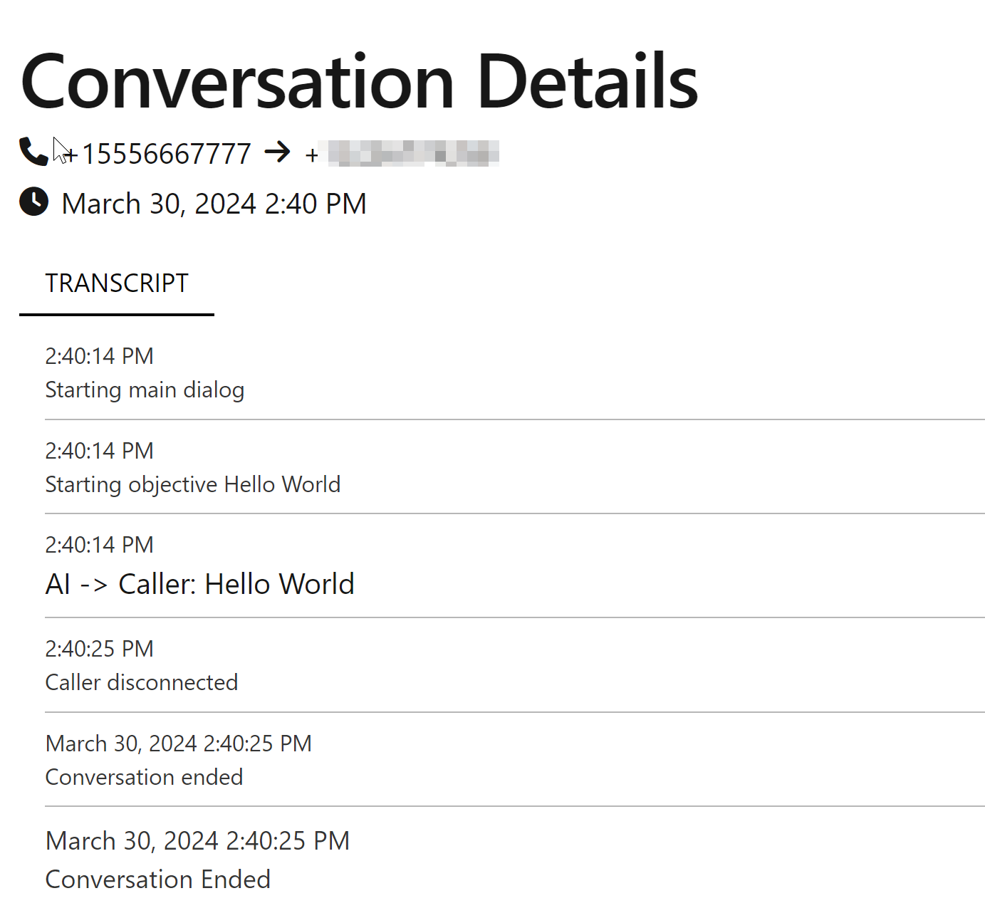This screenshot has width=985, height=913.
Task: Click the AI -> Caller: Hello World message
Action: (199, 584)
